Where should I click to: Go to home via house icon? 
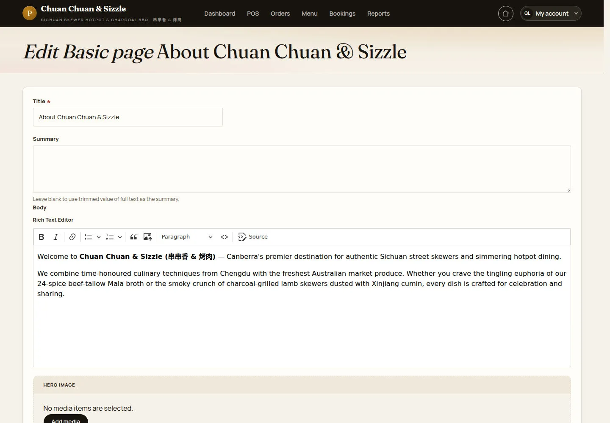(x=505, y=14)
